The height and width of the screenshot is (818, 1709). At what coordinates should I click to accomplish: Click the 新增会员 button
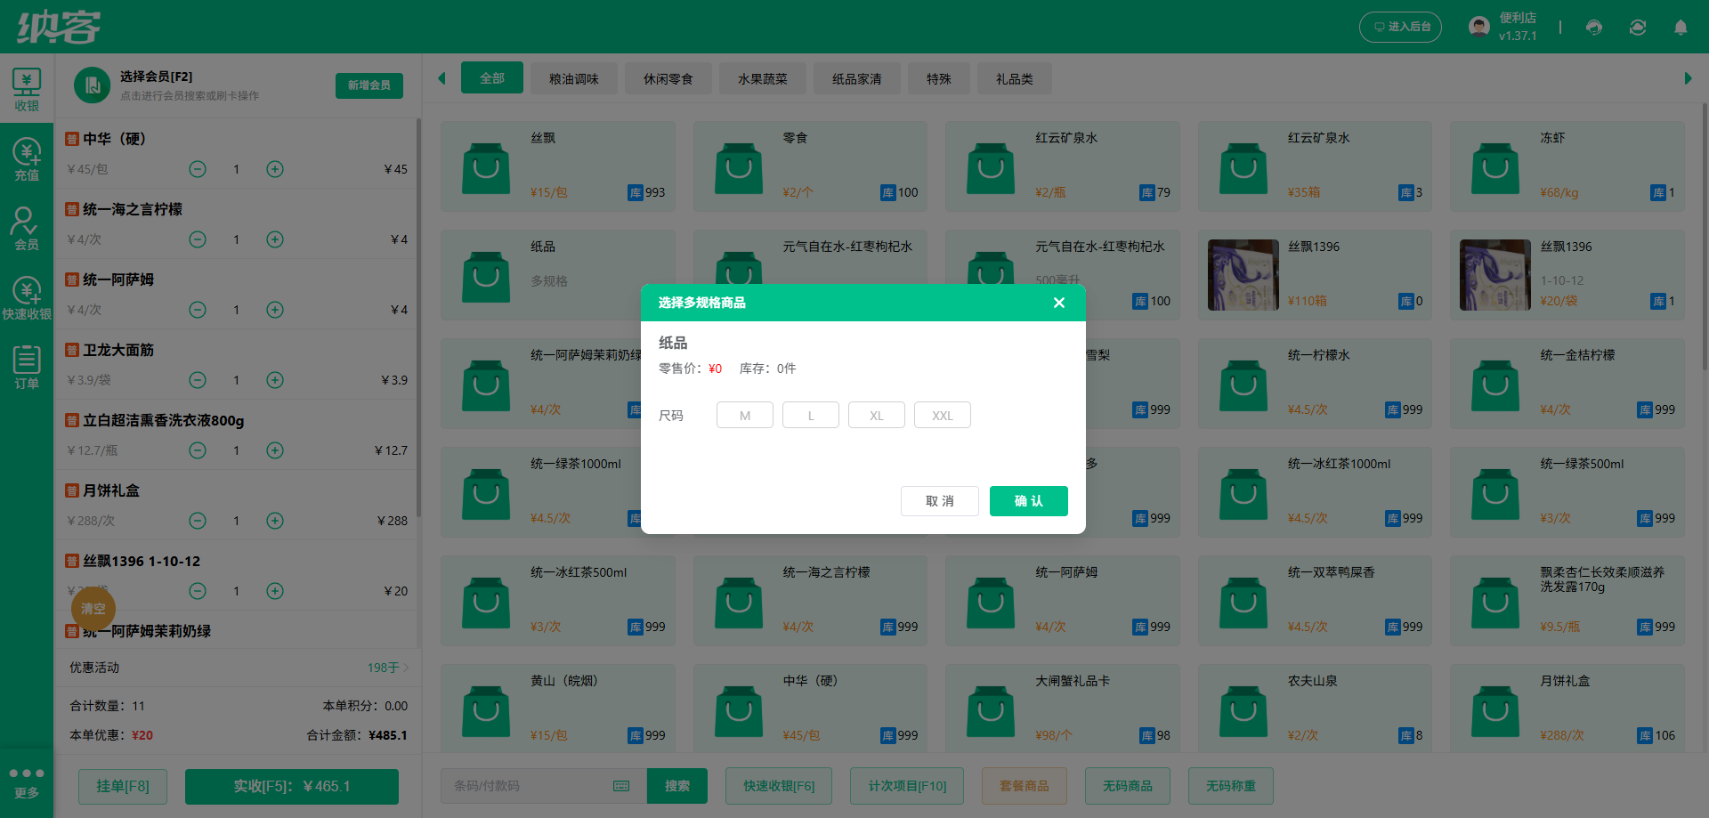point(369,85)
